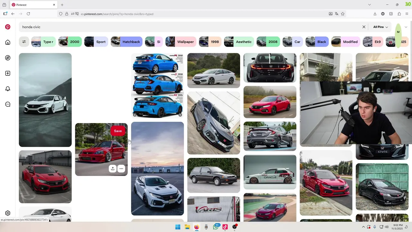The width and height of the screenshot is (412, 232).
Task: Filter by 2000 chip
Action: [x=70, y=42]
